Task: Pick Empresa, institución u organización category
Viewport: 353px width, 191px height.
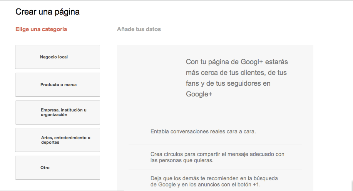Action: click(57, 112)
